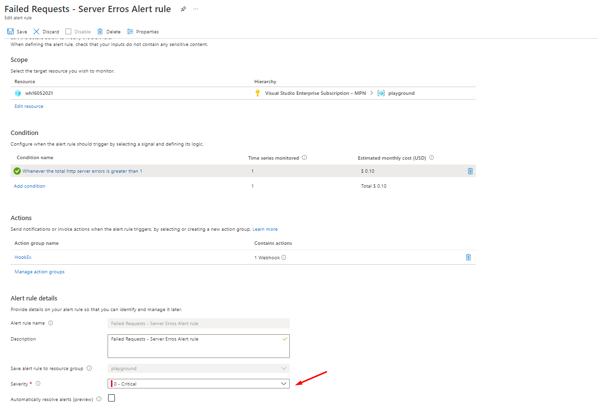Click the Condition name column header
The image size is (598, 417).
coord(35,158)
